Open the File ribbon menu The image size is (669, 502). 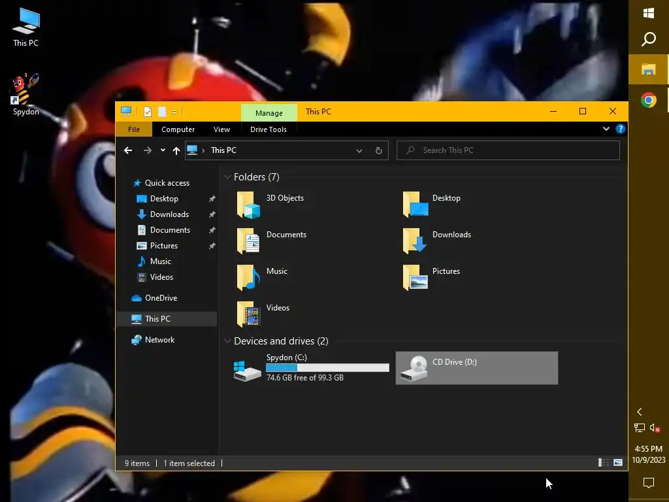(134, 129)
